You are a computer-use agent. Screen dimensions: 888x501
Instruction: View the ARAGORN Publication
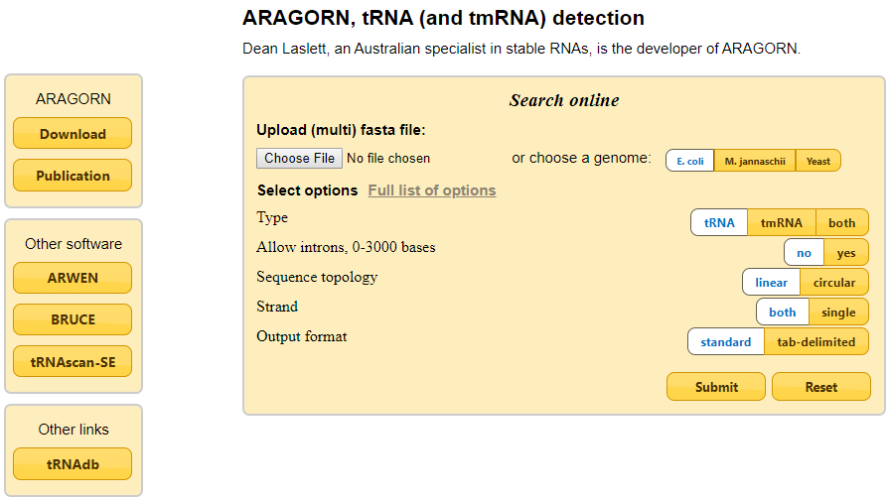coord(73,176)
